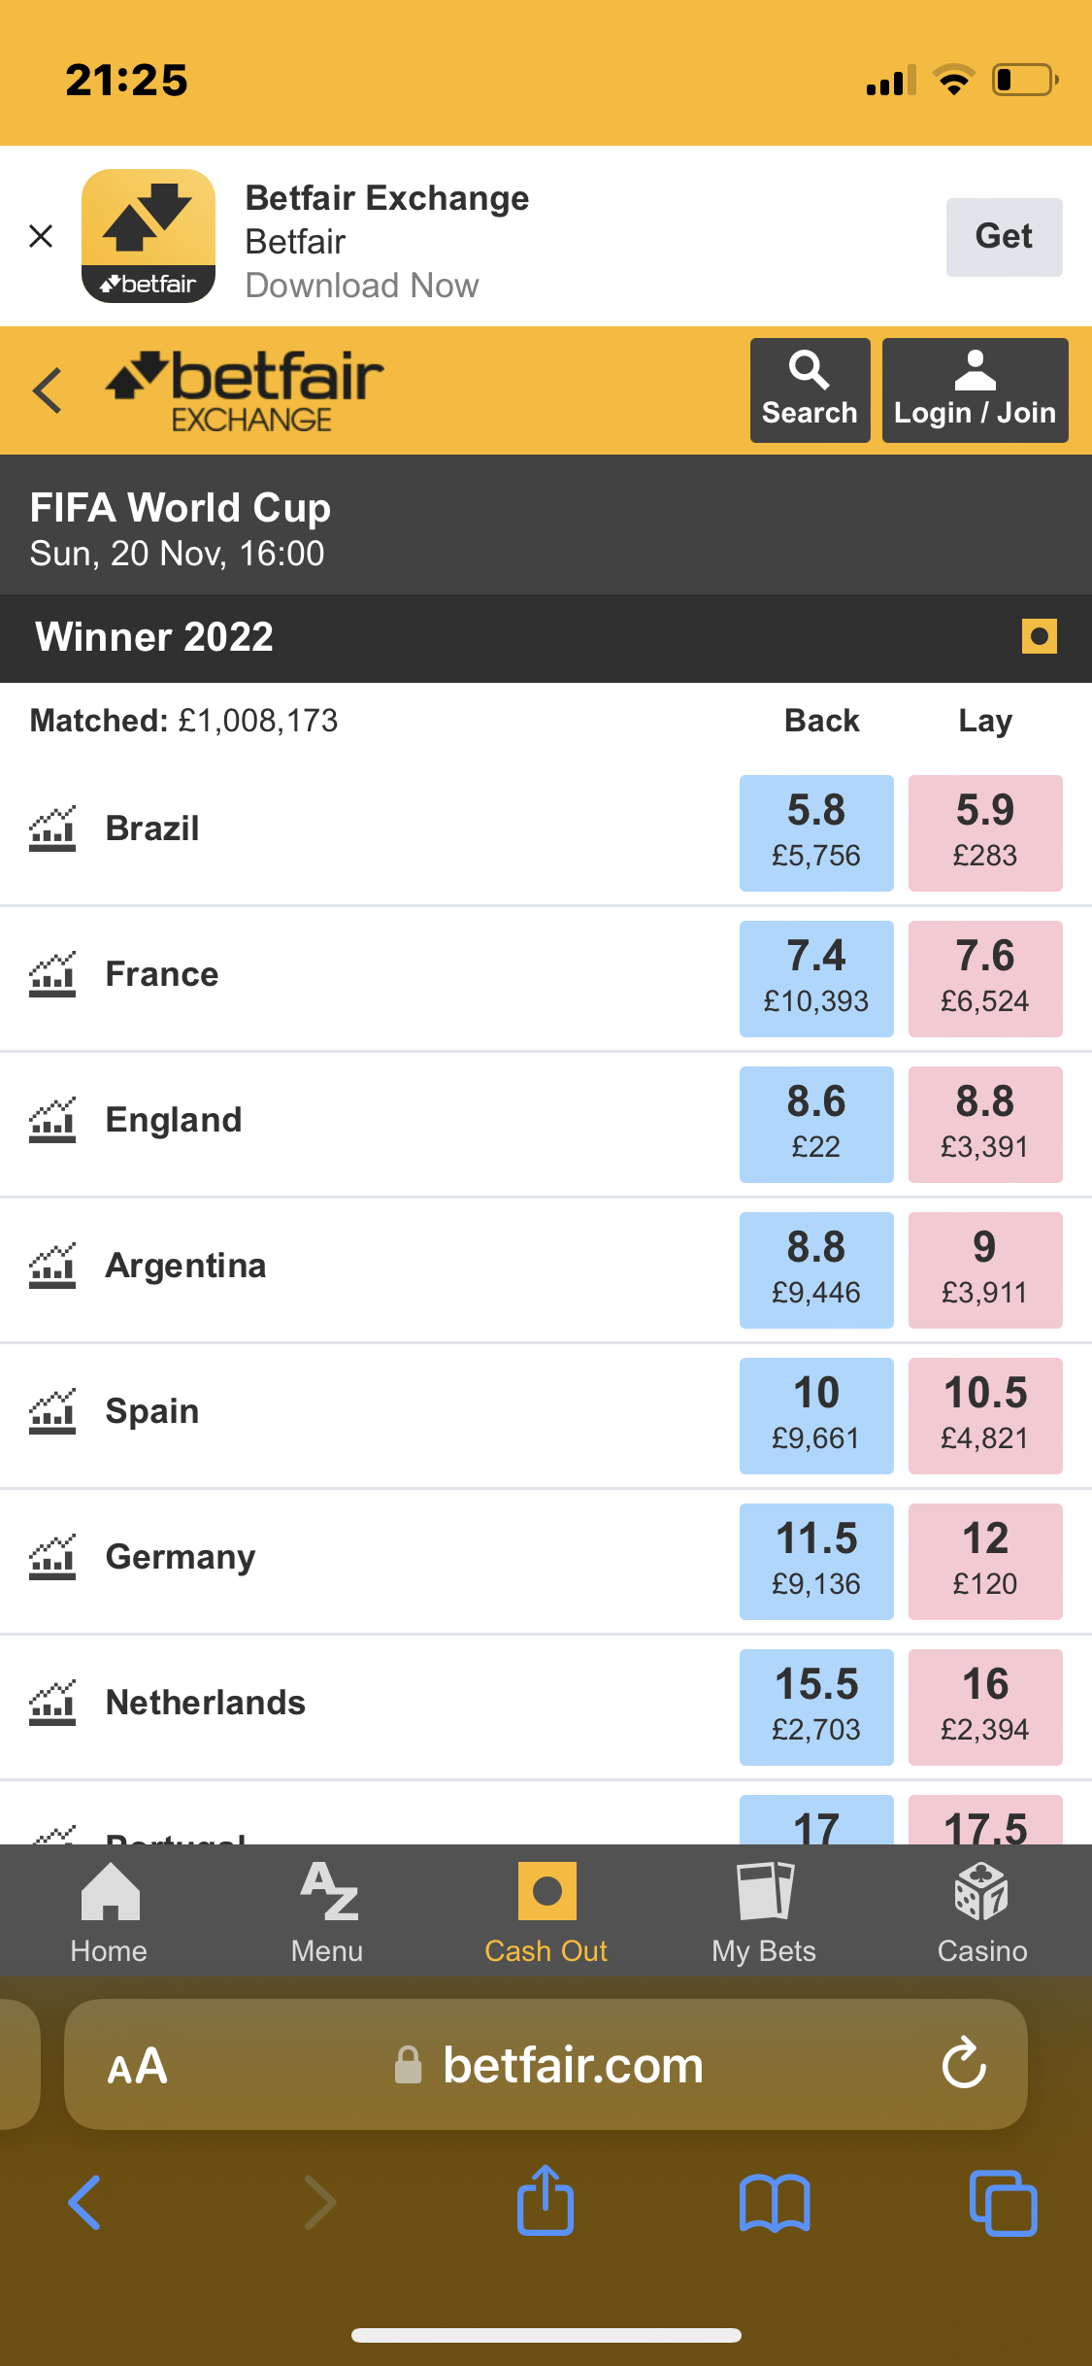
Task: Open the AA text size menu
Action: [x=138, y=2065]
